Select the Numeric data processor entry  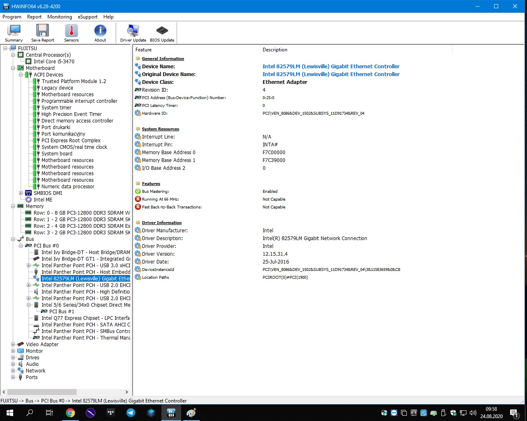(68, 187)
